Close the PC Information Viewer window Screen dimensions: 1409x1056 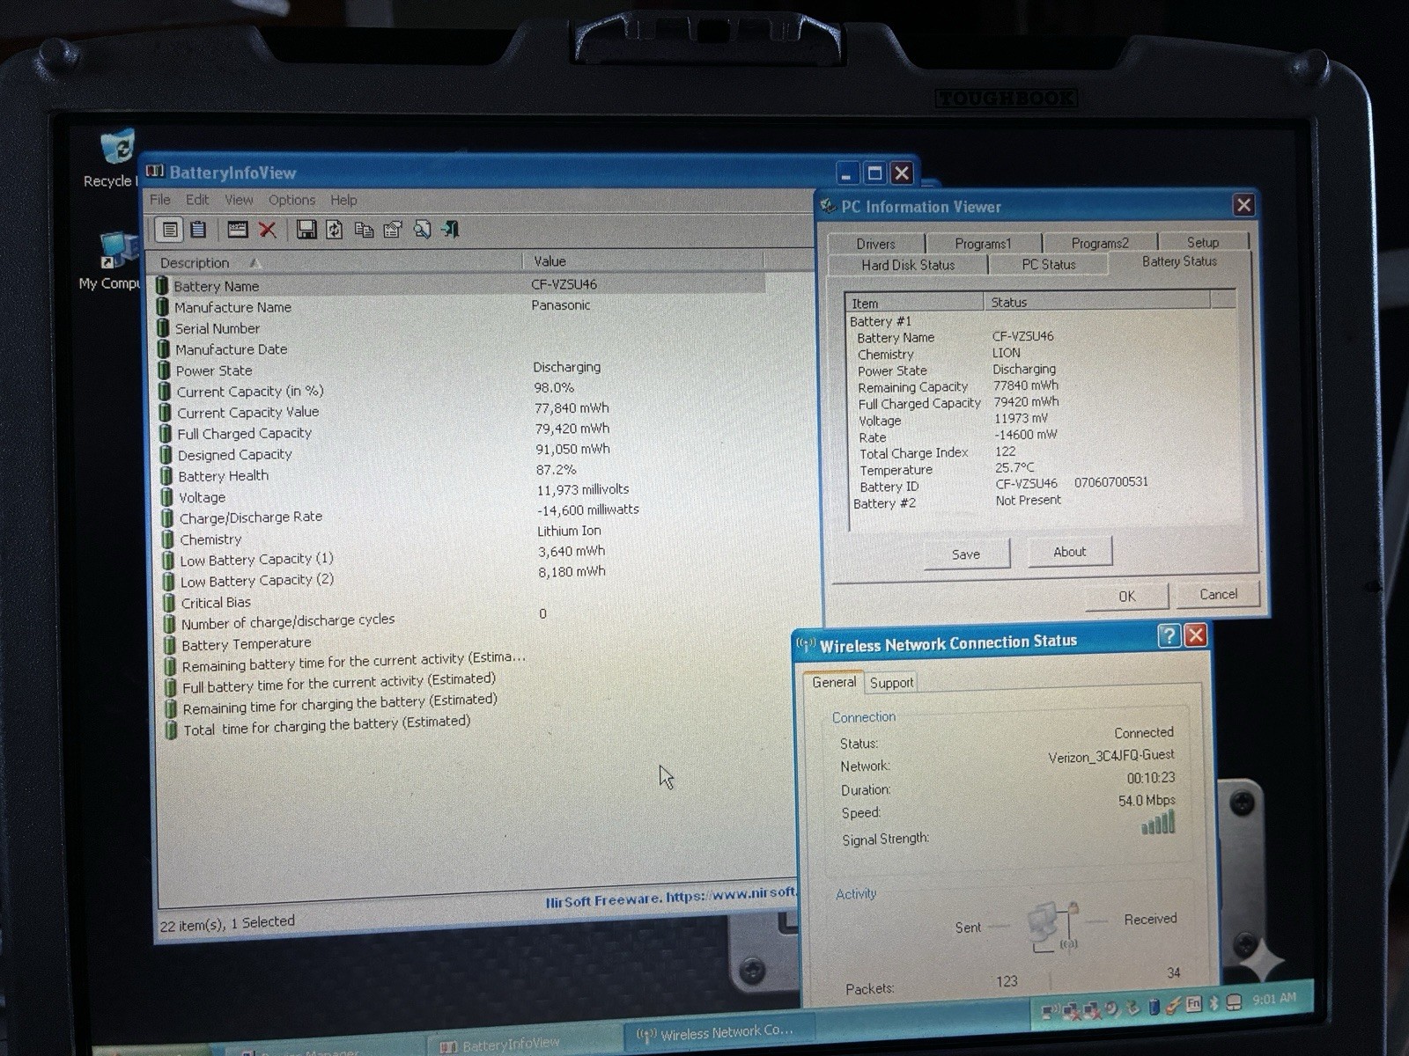pos(1243,205)
